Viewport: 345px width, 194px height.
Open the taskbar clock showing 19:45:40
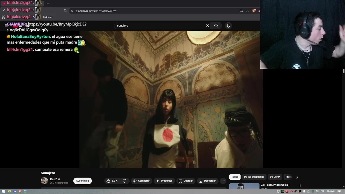[330, 191]
